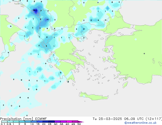This screenshot has height=125, width=162.
Task: Click the legend label "10"
Action: [x=32, y=124]
